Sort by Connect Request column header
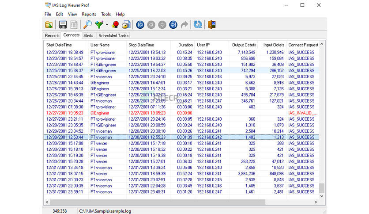The image size is (369, 214). point(303,45)
